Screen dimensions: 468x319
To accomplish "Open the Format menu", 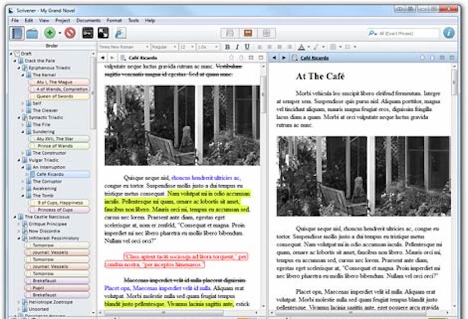I will tap(114, 21).
